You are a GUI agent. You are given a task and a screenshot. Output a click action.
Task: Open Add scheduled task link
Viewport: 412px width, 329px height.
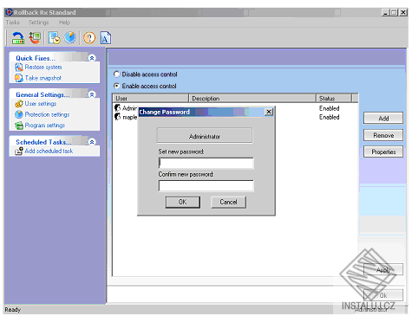coord(49,151)
